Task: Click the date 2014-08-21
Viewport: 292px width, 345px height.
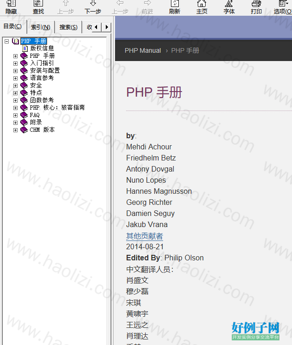Action: pos(145,247)
